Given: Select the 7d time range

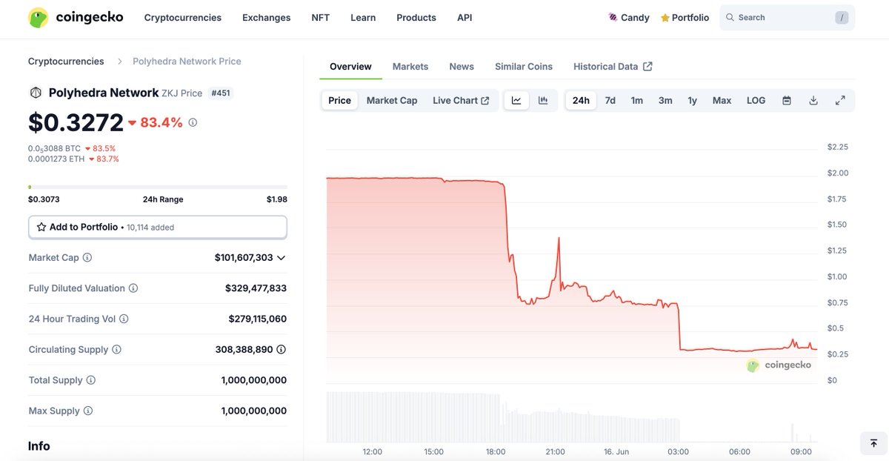Looking at the screenshot, I should click(610, 100).
